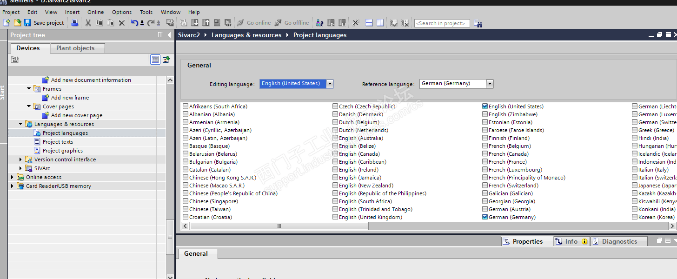Click the Upload from device icon

click(x=206, y=23)
